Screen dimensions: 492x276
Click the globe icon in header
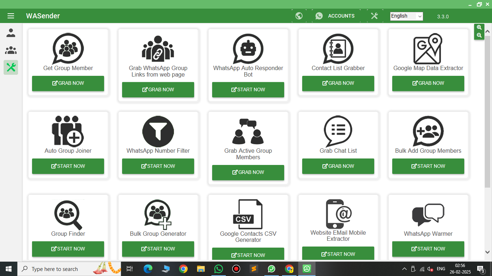tap(299, 16)
